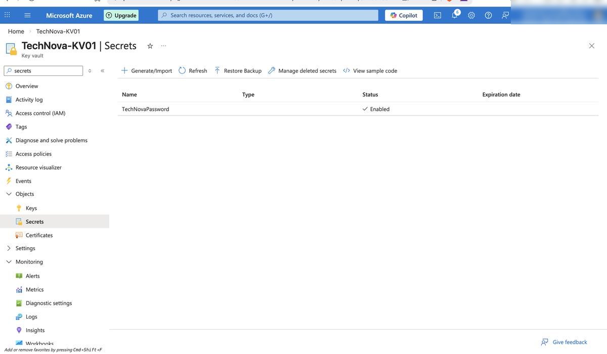
Task: Click the Logs icon
Action: pyautogui.click(x=19, y=317)
